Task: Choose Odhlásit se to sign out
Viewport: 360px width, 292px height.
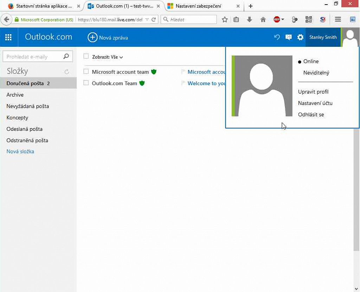Action: click(311, 115)
